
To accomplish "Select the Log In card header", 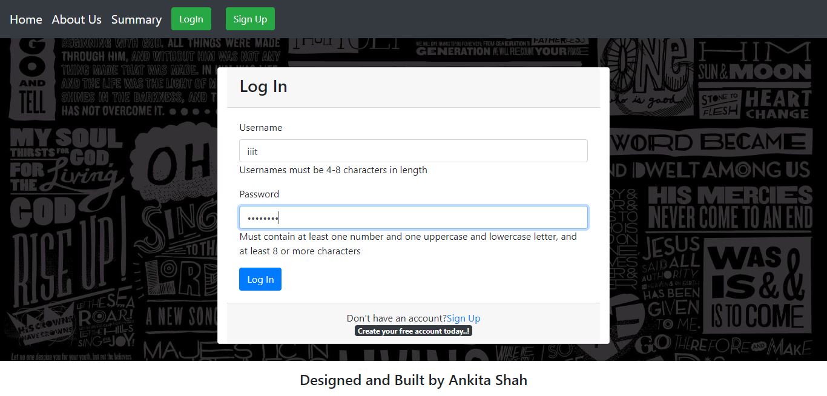I will [263, 87].
